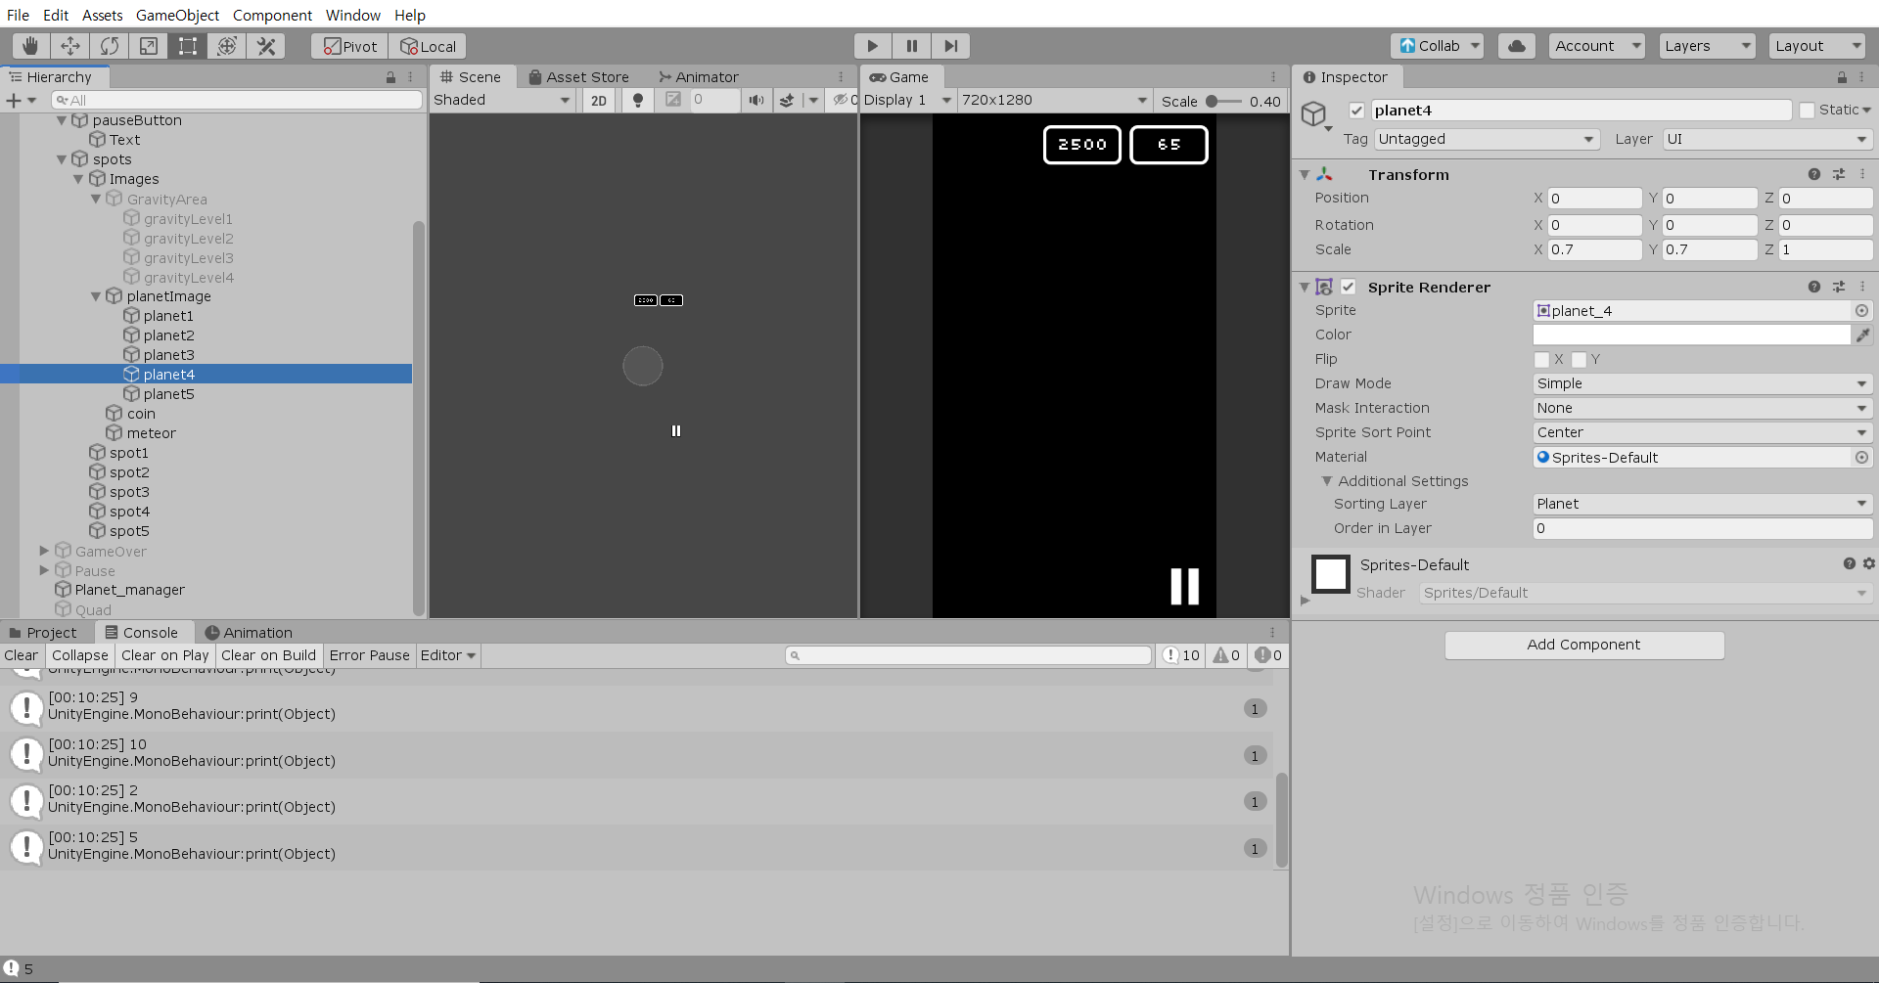Open game resolution 720x1280 dropdown
Screen dimensions: 1879x983
point(1054,100)
